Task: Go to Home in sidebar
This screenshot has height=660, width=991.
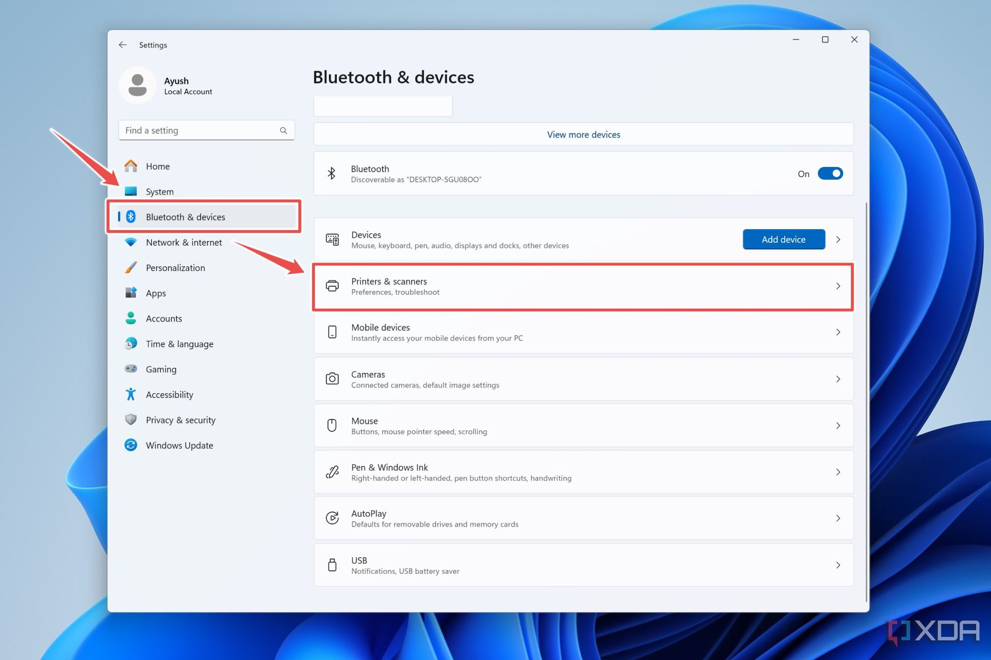Action: click(207, 166)
